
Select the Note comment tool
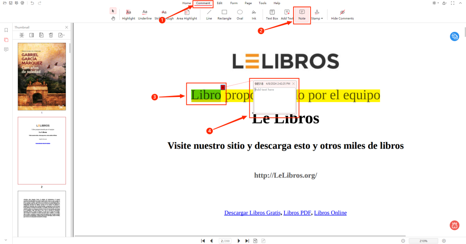point(302,15)
